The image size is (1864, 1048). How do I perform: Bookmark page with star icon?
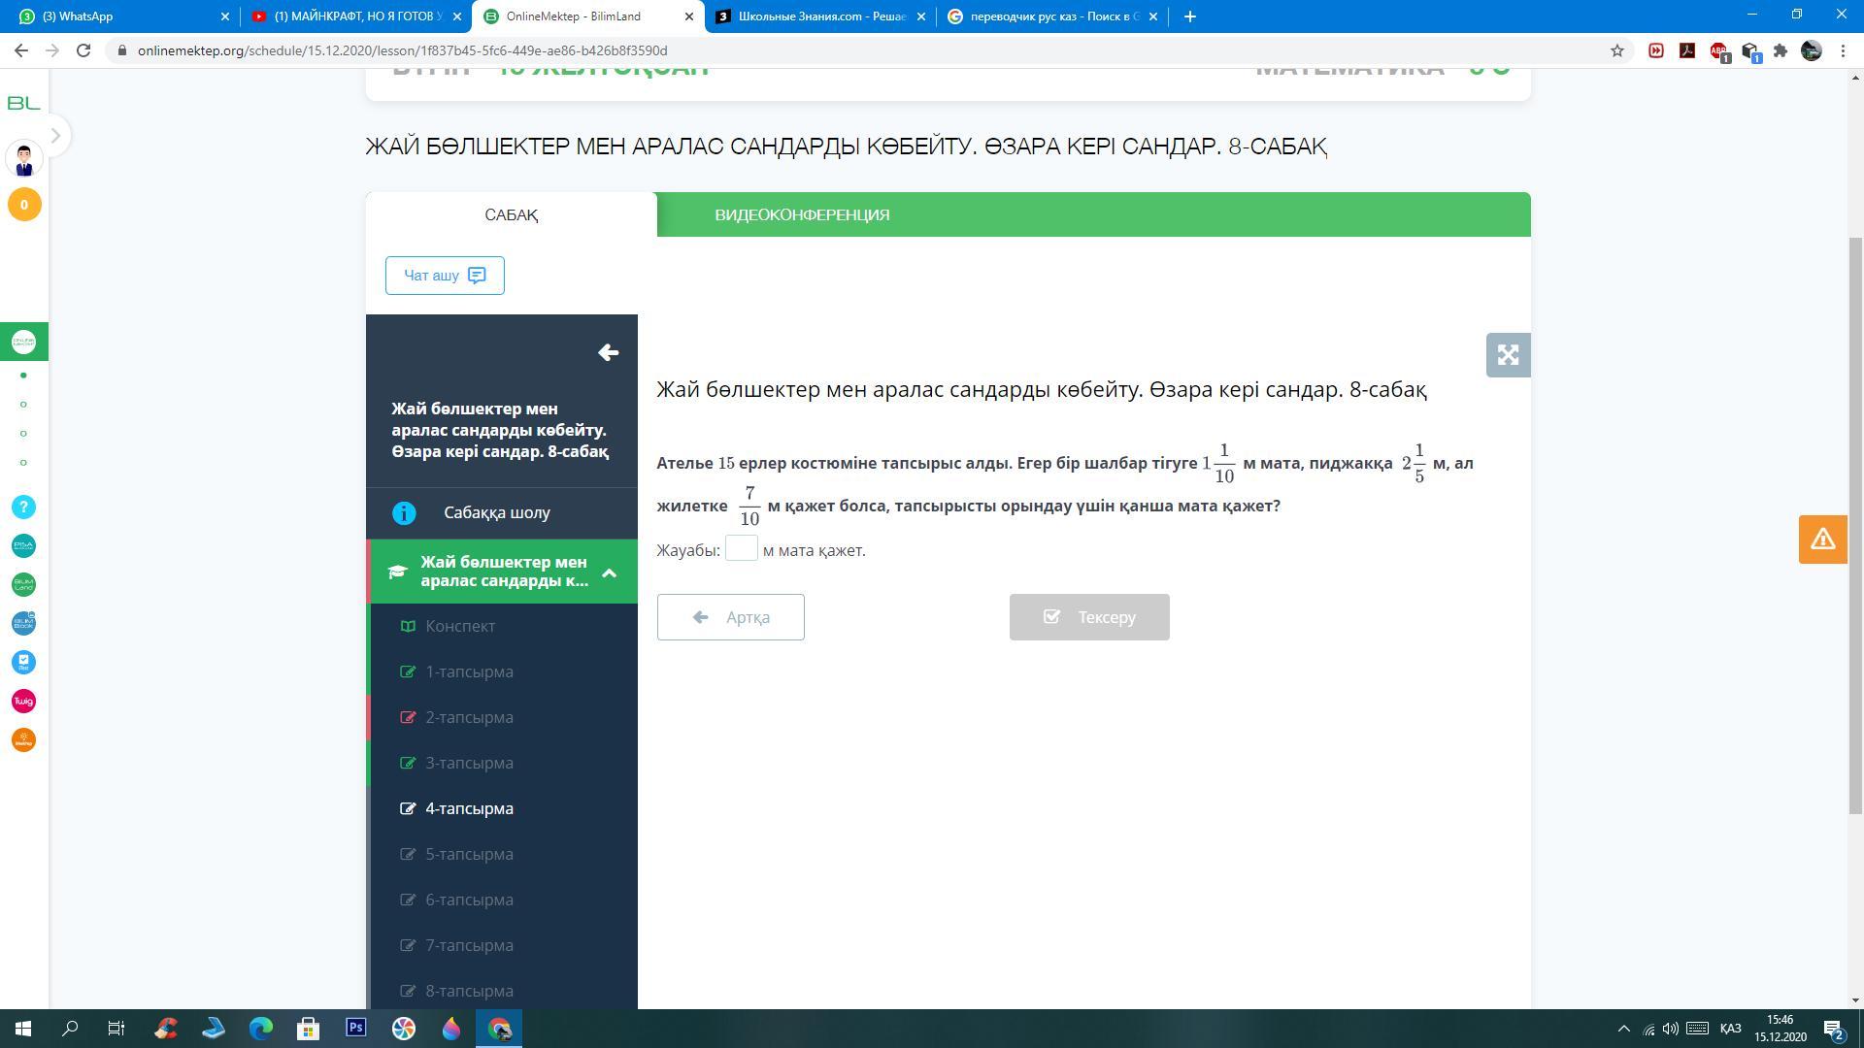(1617, 50)
